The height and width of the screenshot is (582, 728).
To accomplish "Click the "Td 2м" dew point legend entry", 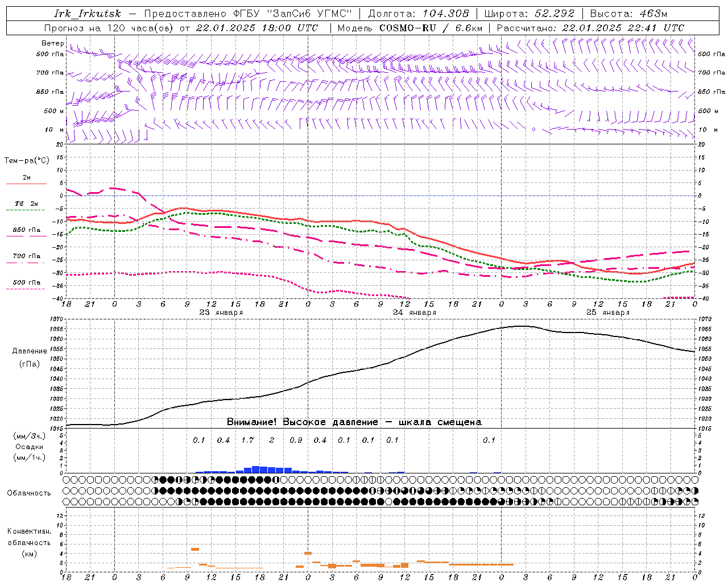I will pos(26,203).
